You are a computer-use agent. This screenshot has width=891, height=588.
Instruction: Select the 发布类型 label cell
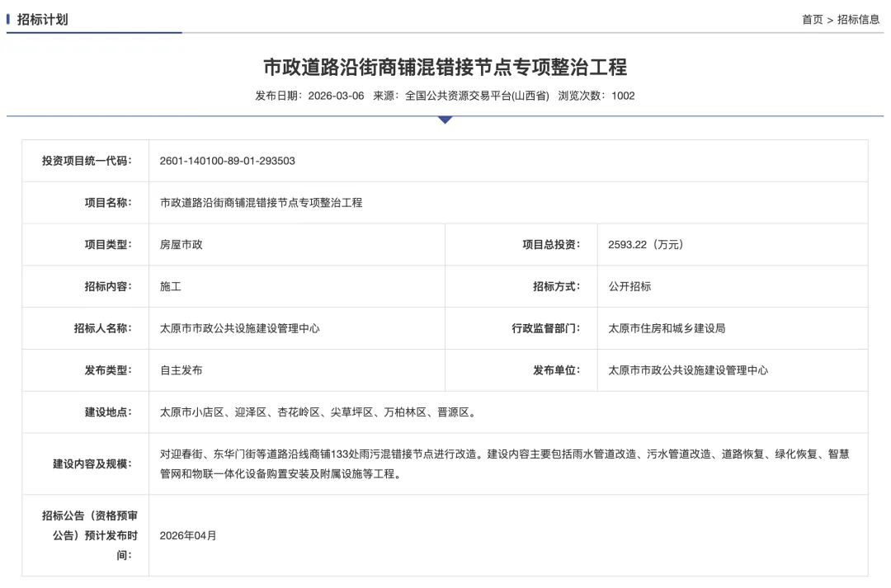click(x=86, y=370)
